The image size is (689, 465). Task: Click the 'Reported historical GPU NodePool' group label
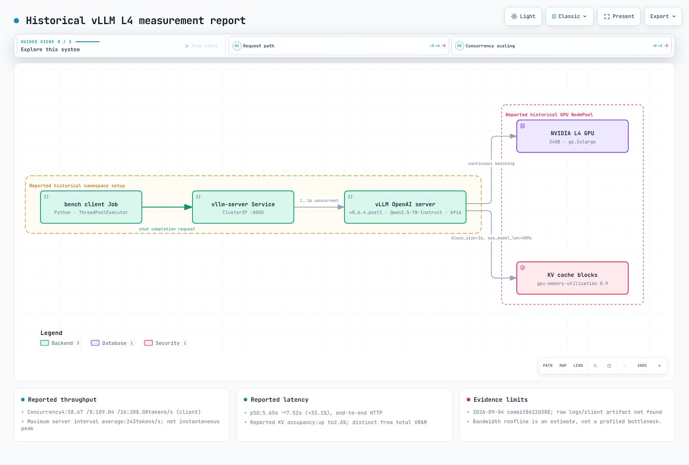(x=549, y=115)
